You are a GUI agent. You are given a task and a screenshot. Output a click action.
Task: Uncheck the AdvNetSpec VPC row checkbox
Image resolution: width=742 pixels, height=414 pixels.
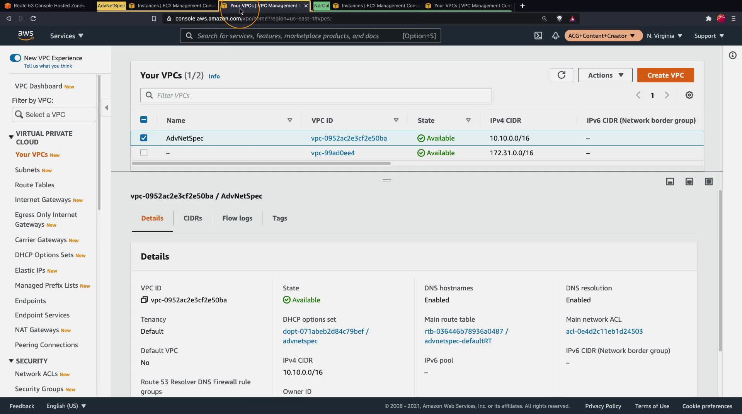tap(144, 138)
